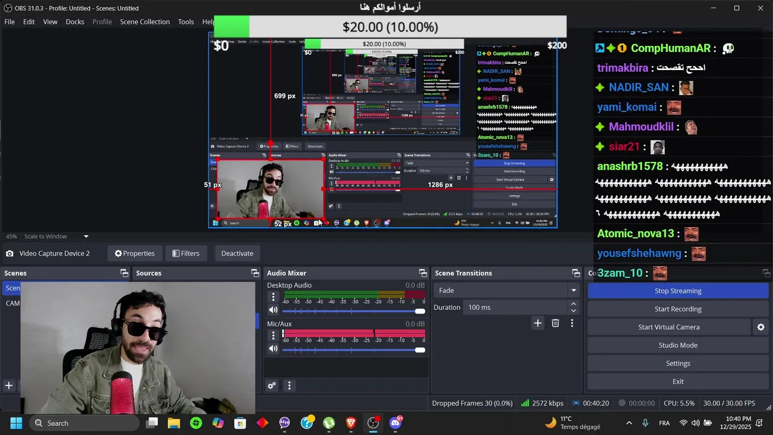Click Dropped Frames 30 (0.0%) status
773x435 pixels.
coord(472,403)
